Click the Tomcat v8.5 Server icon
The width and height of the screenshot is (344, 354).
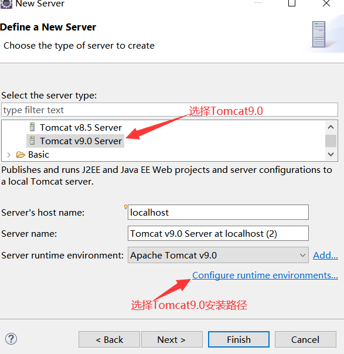[32, 127]
